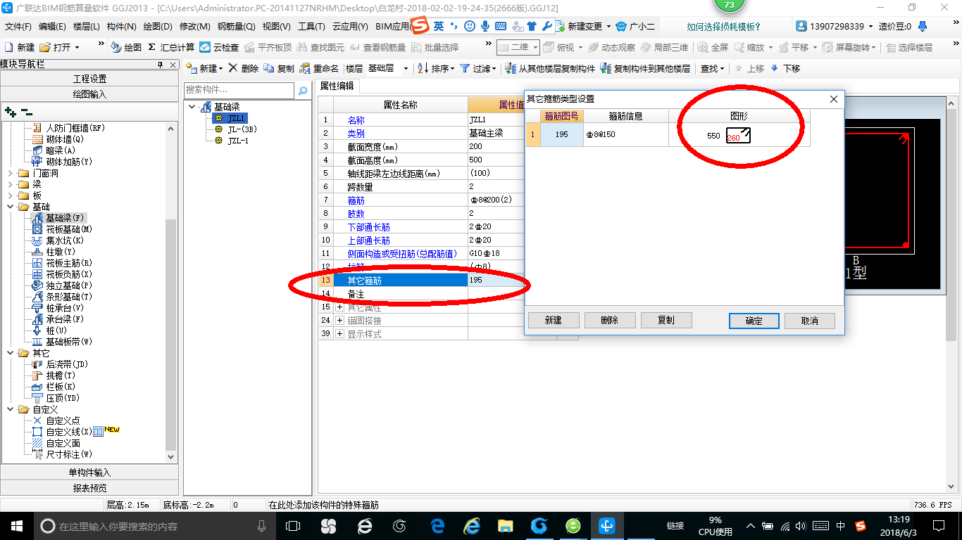Open 新建 dropdown in component toolbar

204,68
